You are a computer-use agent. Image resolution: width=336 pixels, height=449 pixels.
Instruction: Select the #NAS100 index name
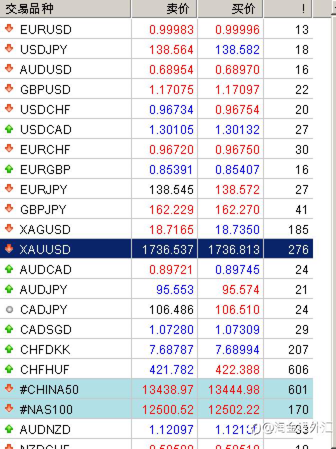(x=46, y=410)
